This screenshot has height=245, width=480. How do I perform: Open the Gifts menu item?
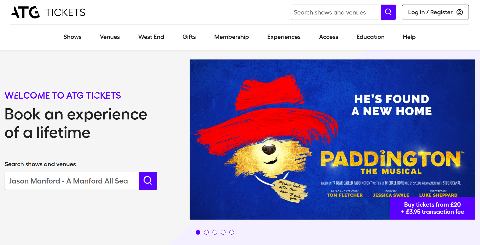click(x=189, y=37)
